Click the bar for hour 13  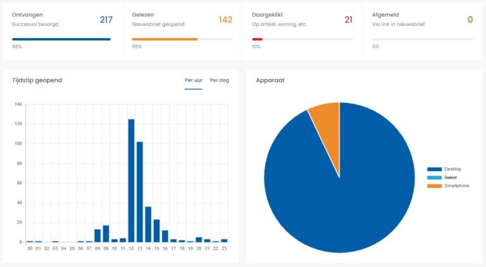tap(140, 192)
